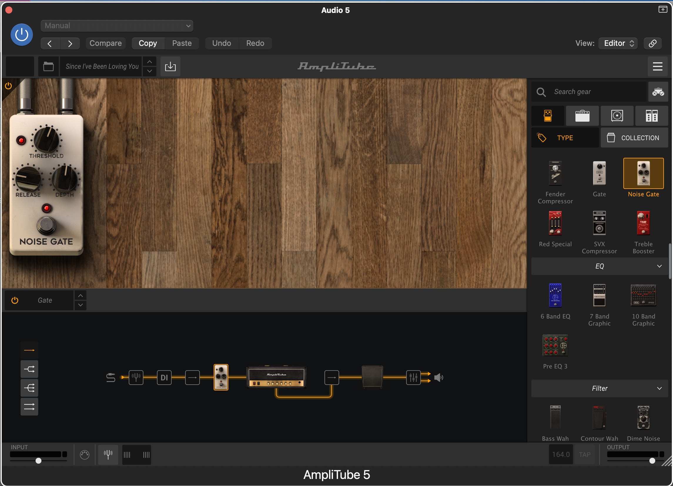Select the SVX Compressor pedal
The image size is (673, 486).
600,232
